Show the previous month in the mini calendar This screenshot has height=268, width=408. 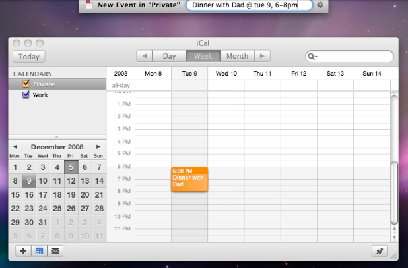point(15,147)
